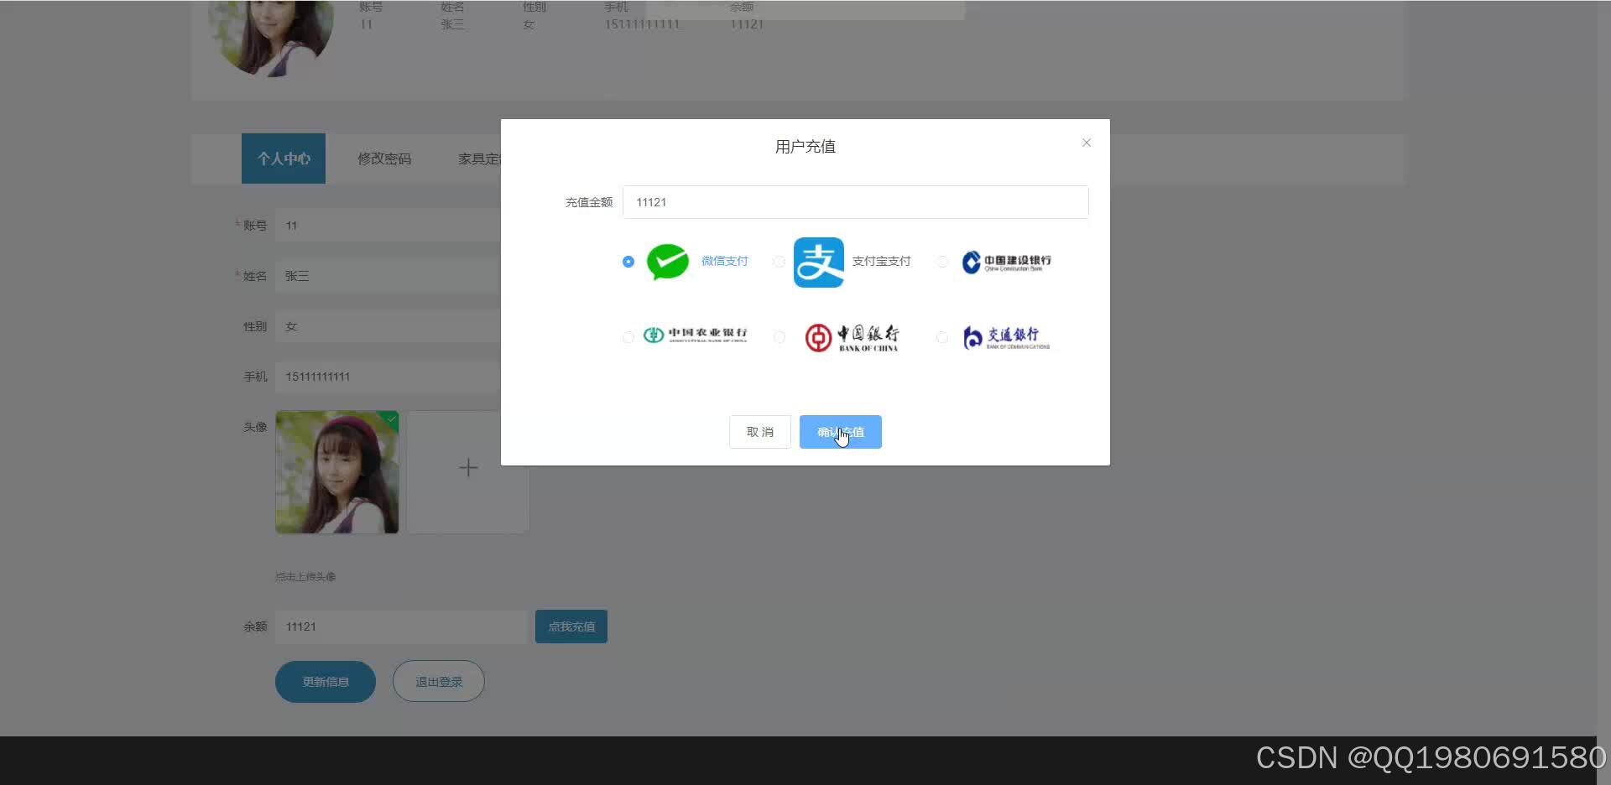Close the 用户充值 recharge dialog

(x=1086, y=143)
